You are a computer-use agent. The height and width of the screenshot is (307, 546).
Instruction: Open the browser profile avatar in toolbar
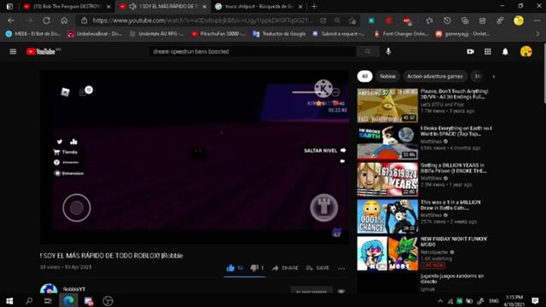[x=519, y=20]
